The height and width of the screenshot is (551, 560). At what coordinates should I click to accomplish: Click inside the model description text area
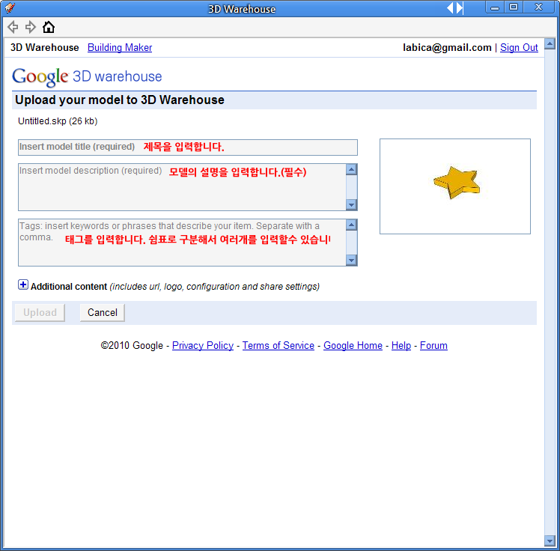pyautogui.click(x=182, y=187)
